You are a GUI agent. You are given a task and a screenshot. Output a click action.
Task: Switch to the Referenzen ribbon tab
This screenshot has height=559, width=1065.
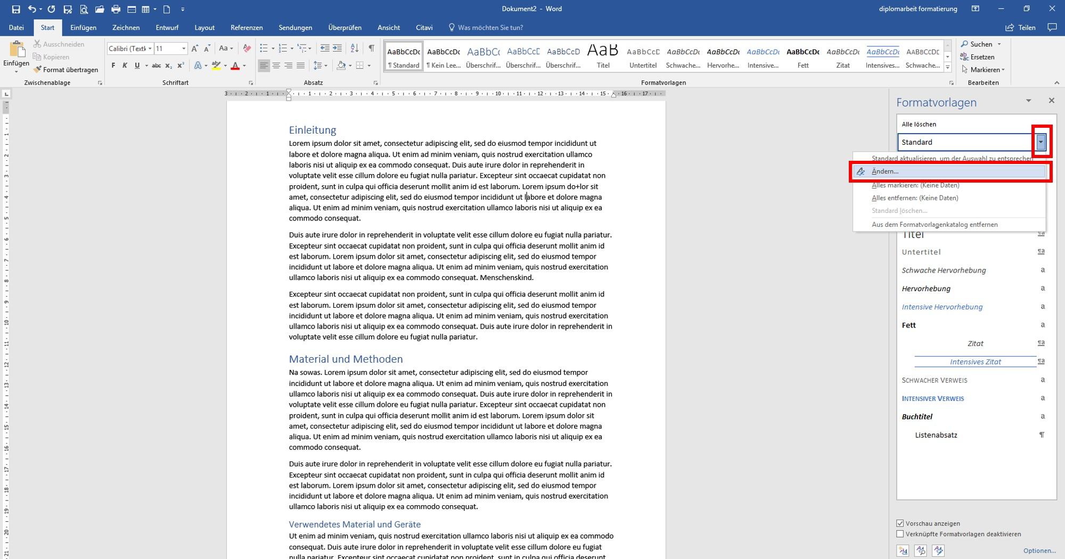[x=247, y=27]
